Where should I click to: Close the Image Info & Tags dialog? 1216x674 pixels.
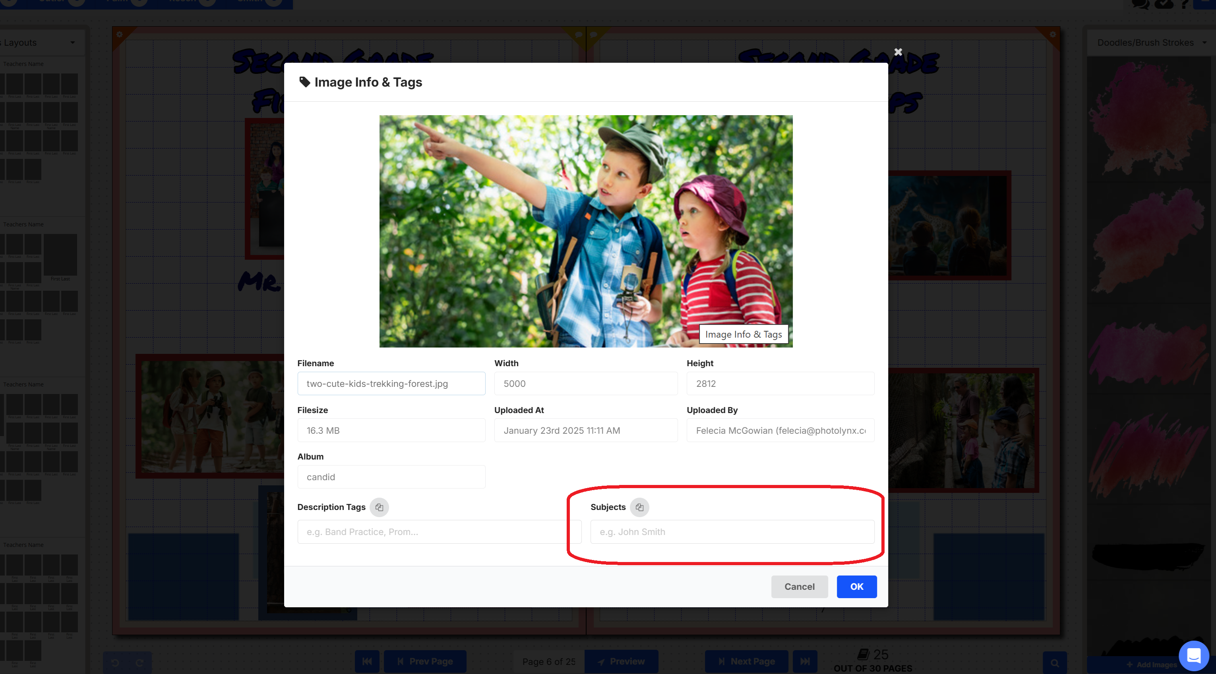[x=898, y=52]
